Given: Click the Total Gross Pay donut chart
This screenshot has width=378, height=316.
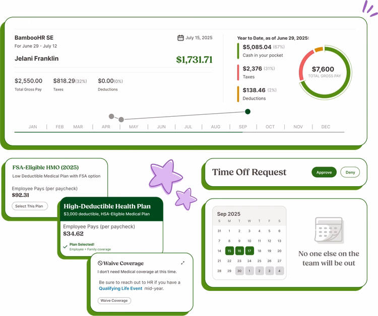Looking at the screenshot, I should coord(323,72).
